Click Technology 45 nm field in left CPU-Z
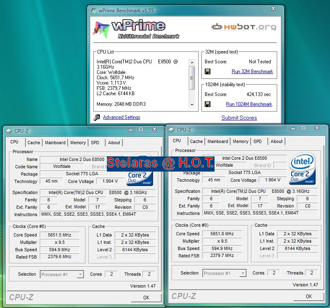Screen dimensions: 330x308 [51, 181]
